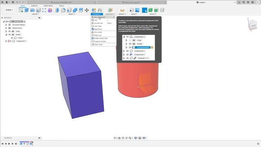Click the Joint toolbar icon
The image size is (261, 147).
pos(100,10)
